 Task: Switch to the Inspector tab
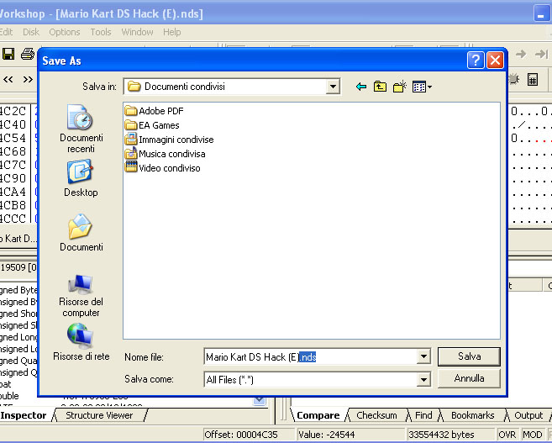point(24,415)
